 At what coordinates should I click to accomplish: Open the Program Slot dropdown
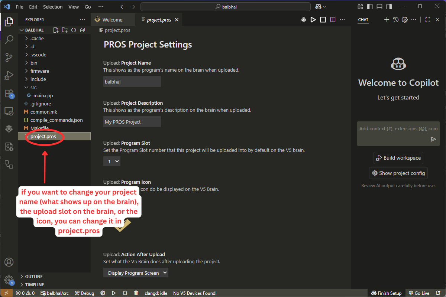(x=112, y=161)
